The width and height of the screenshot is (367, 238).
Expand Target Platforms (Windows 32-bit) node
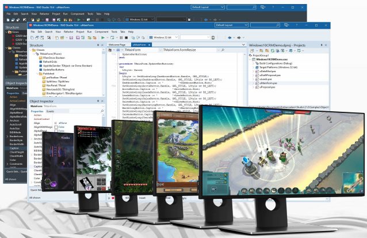click(x=253, y=67)
